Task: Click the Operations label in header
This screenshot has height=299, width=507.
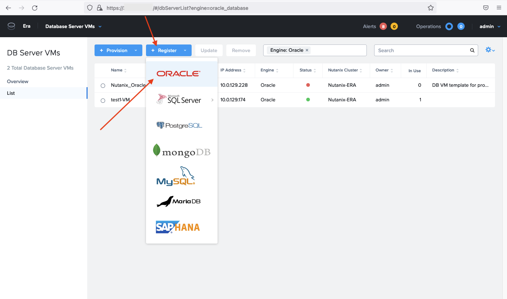Action: tap(429, 26)
